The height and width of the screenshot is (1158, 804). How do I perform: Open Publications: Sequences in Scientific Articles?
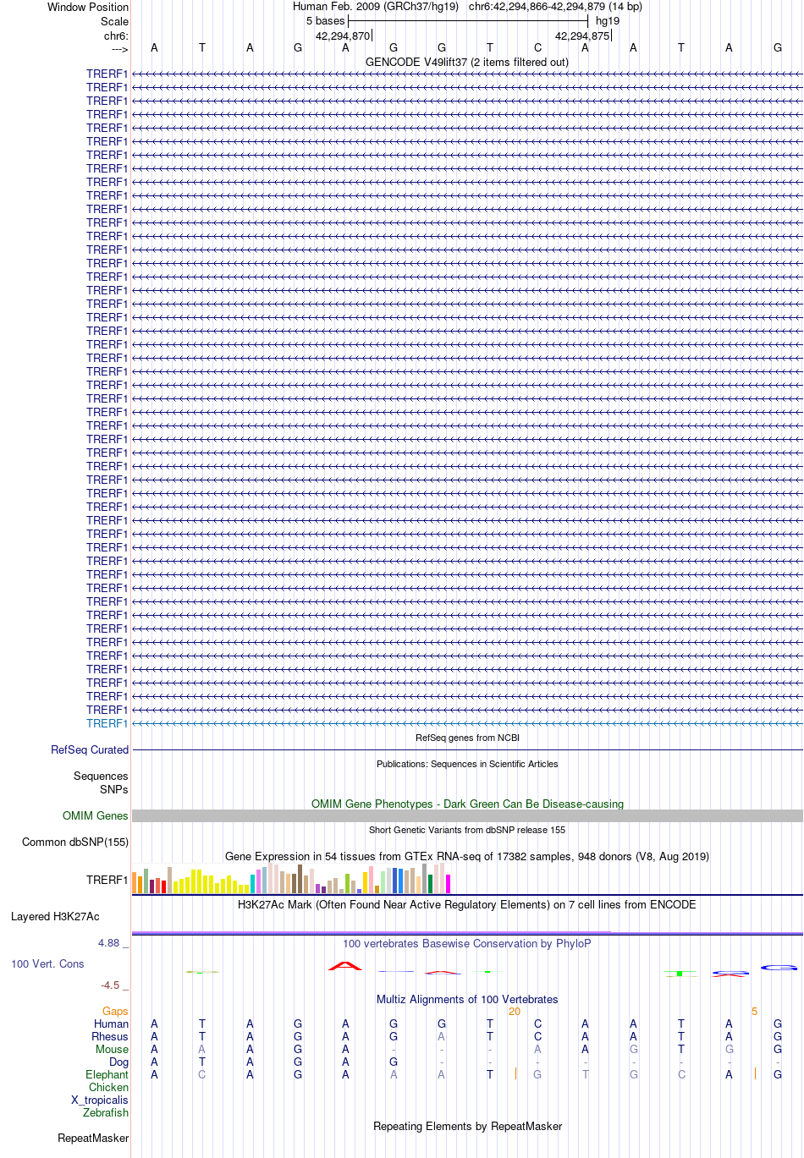[x=467, y=764]
